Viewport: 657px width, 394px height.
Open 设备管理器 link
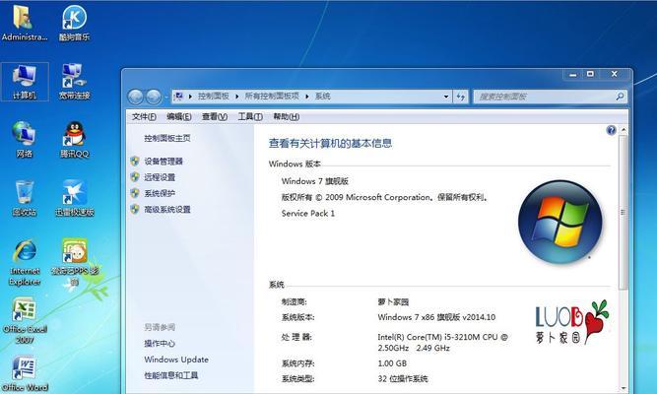tap(164, 161)
